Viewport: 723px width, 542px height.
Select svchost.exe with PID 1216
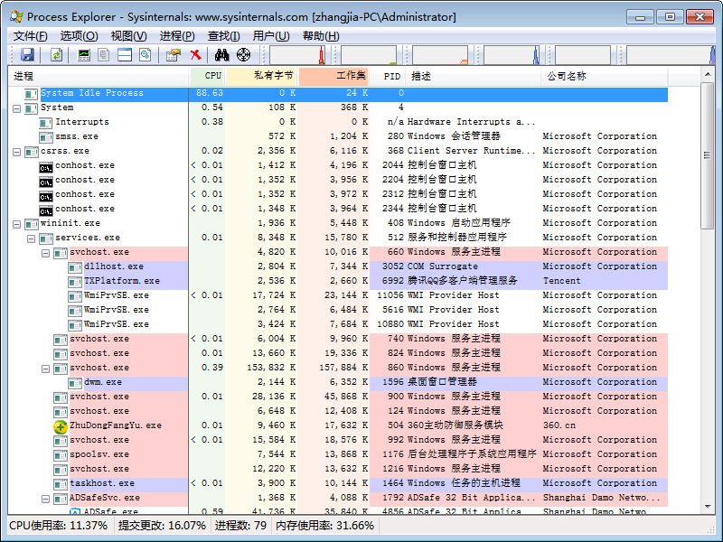[x=338, y=469]
